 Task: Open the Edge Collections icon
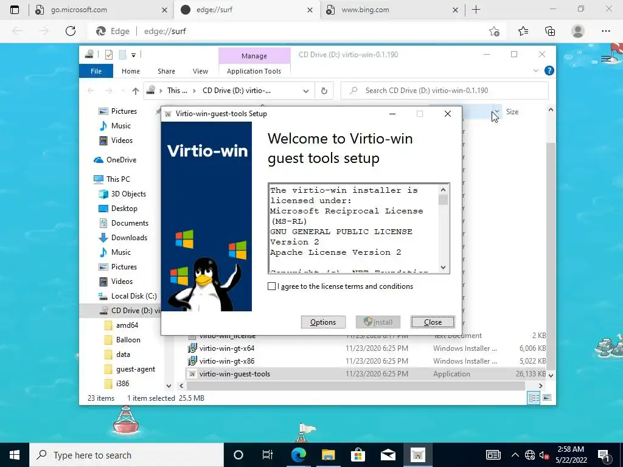point(550,32)
